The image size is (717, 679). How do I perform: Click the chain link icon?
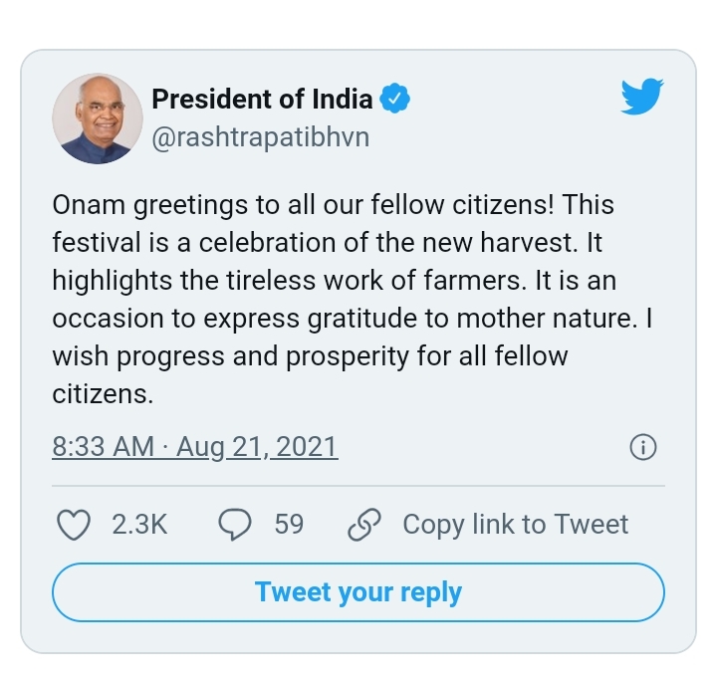pos(364,525)
